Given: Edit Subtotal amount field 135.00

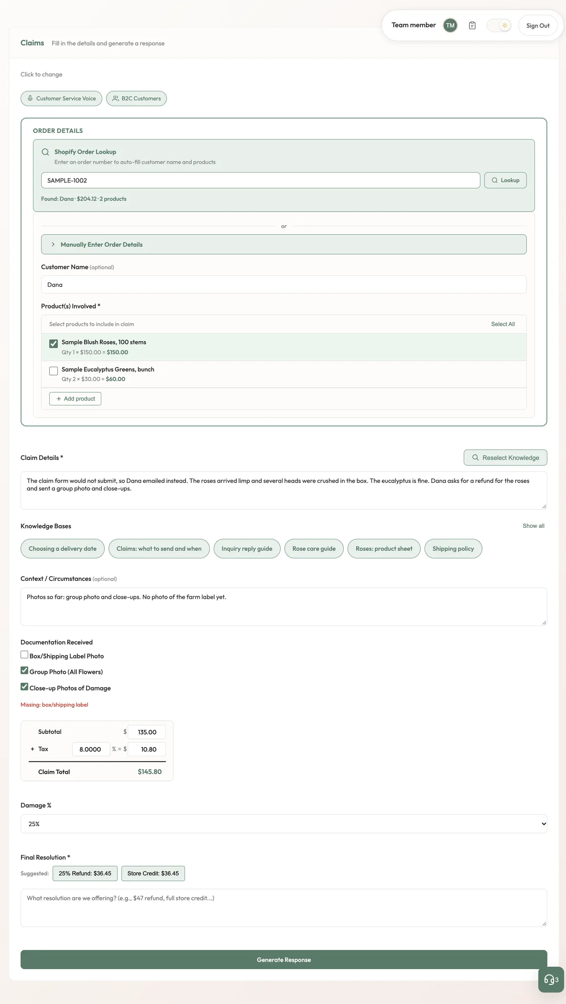Looking at the screenshot, I should [147, 732].
